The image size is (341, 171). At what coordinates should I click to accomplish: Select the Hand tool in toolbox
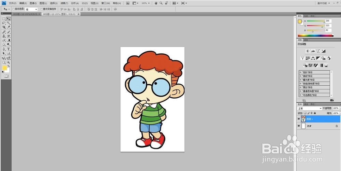[4, 62]
